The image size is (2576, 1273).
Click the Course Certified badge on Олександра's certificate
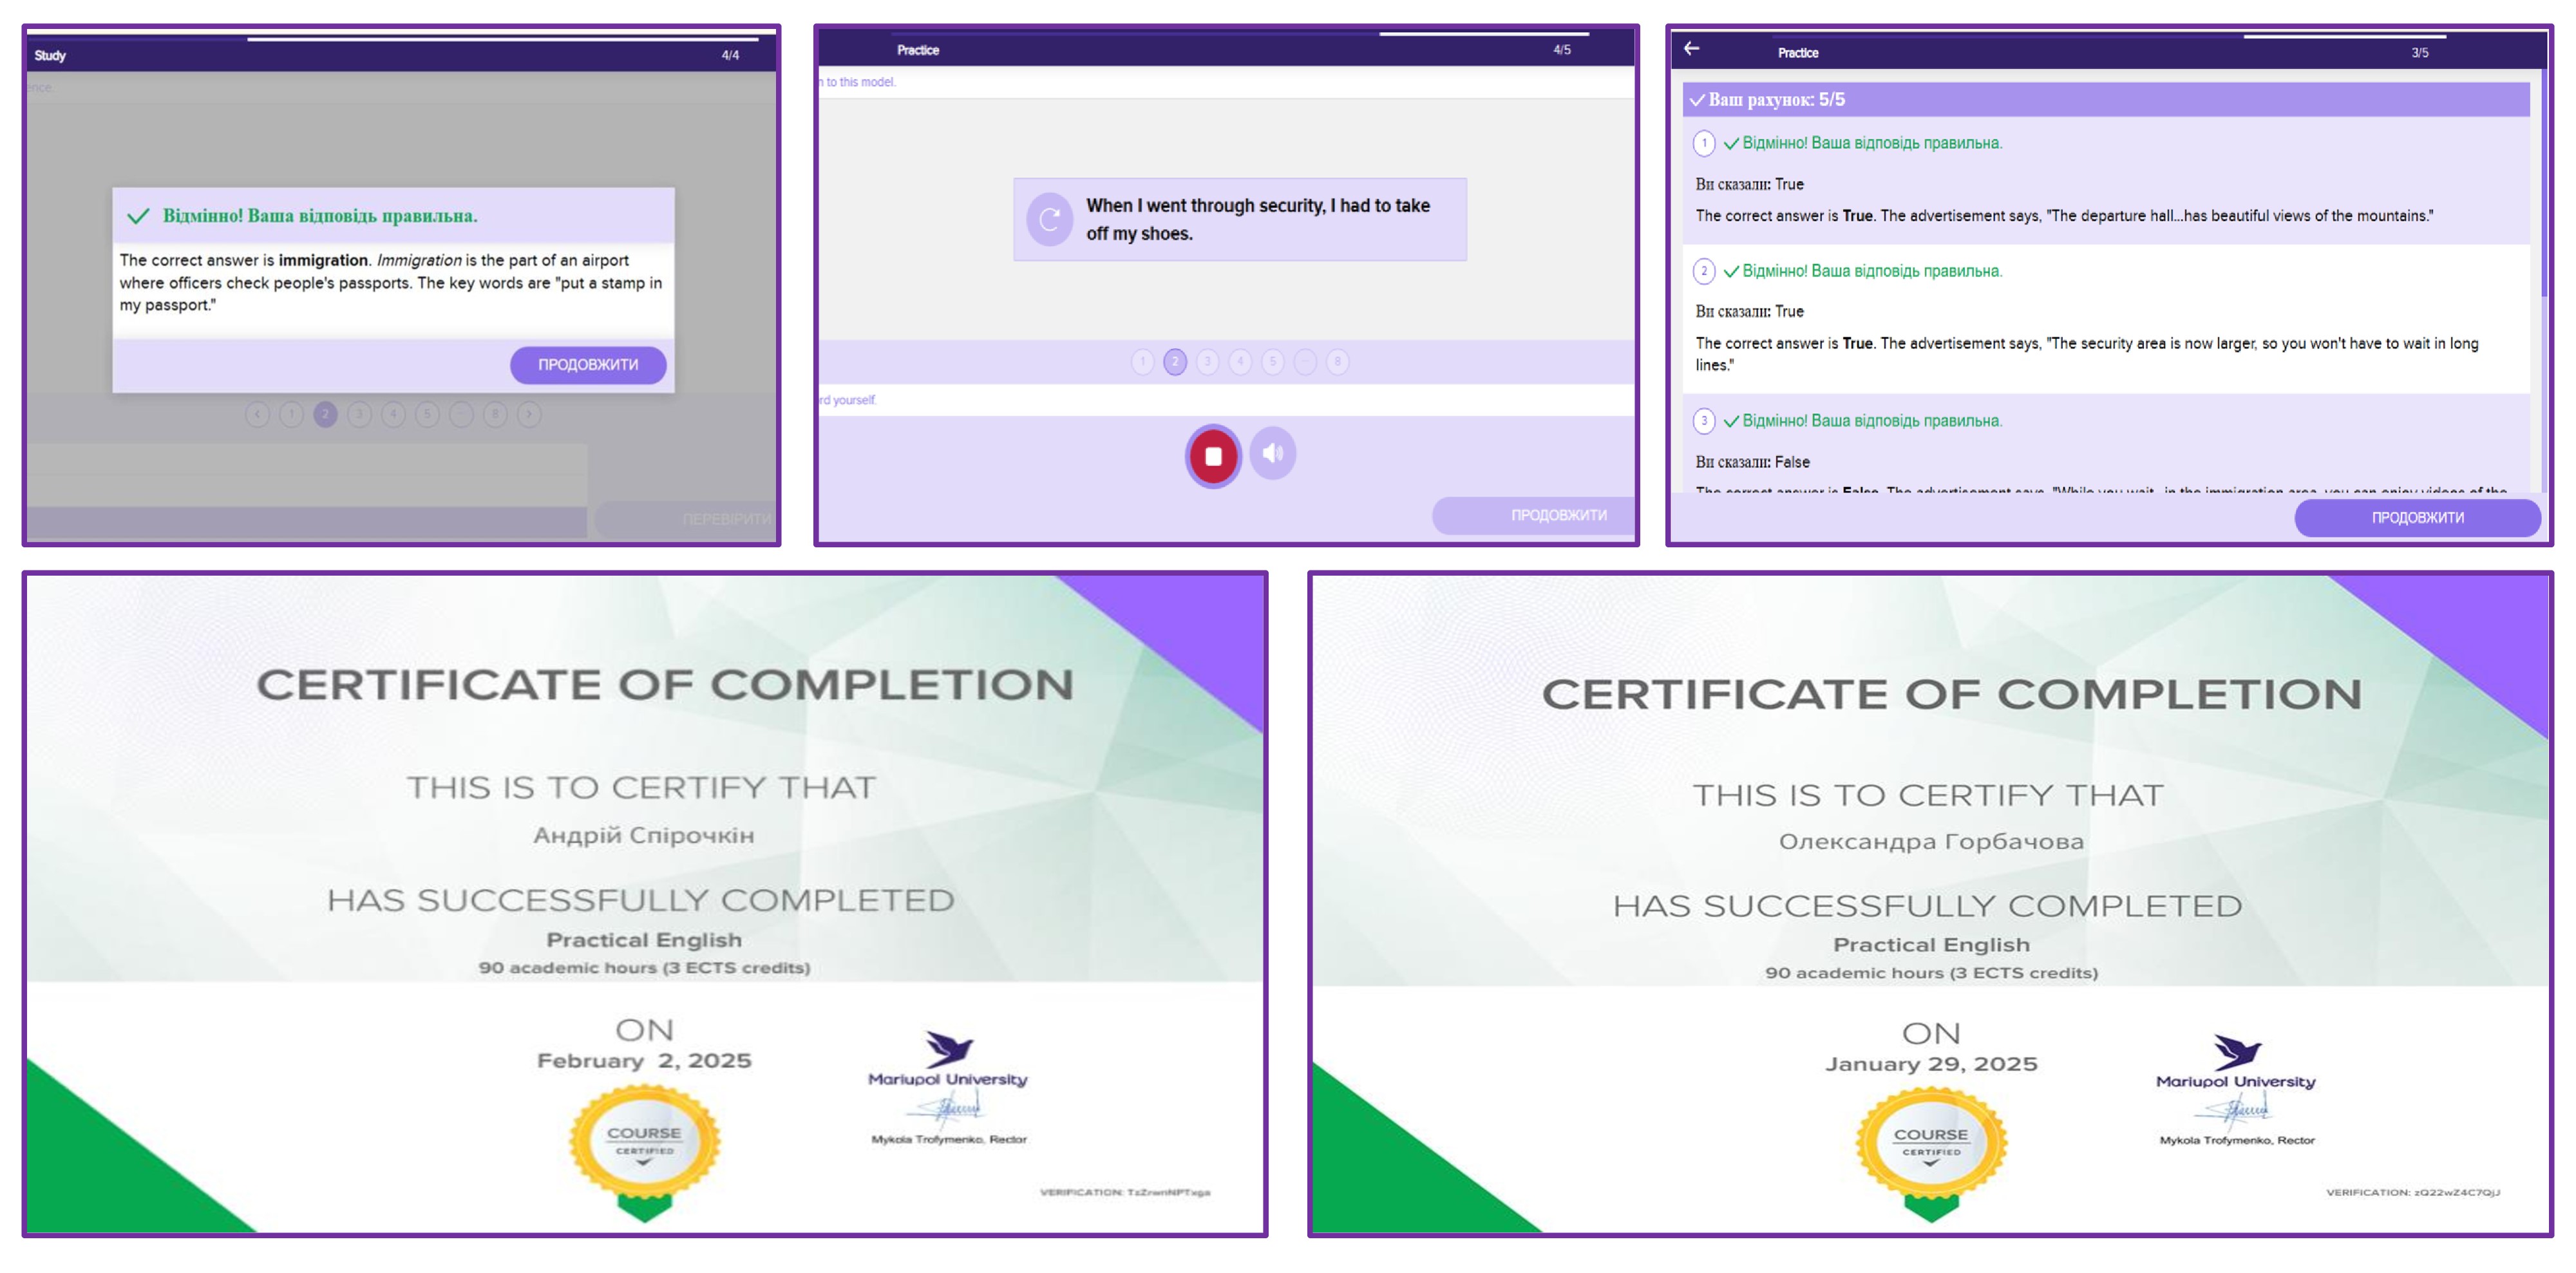tap(1931, 1143)
